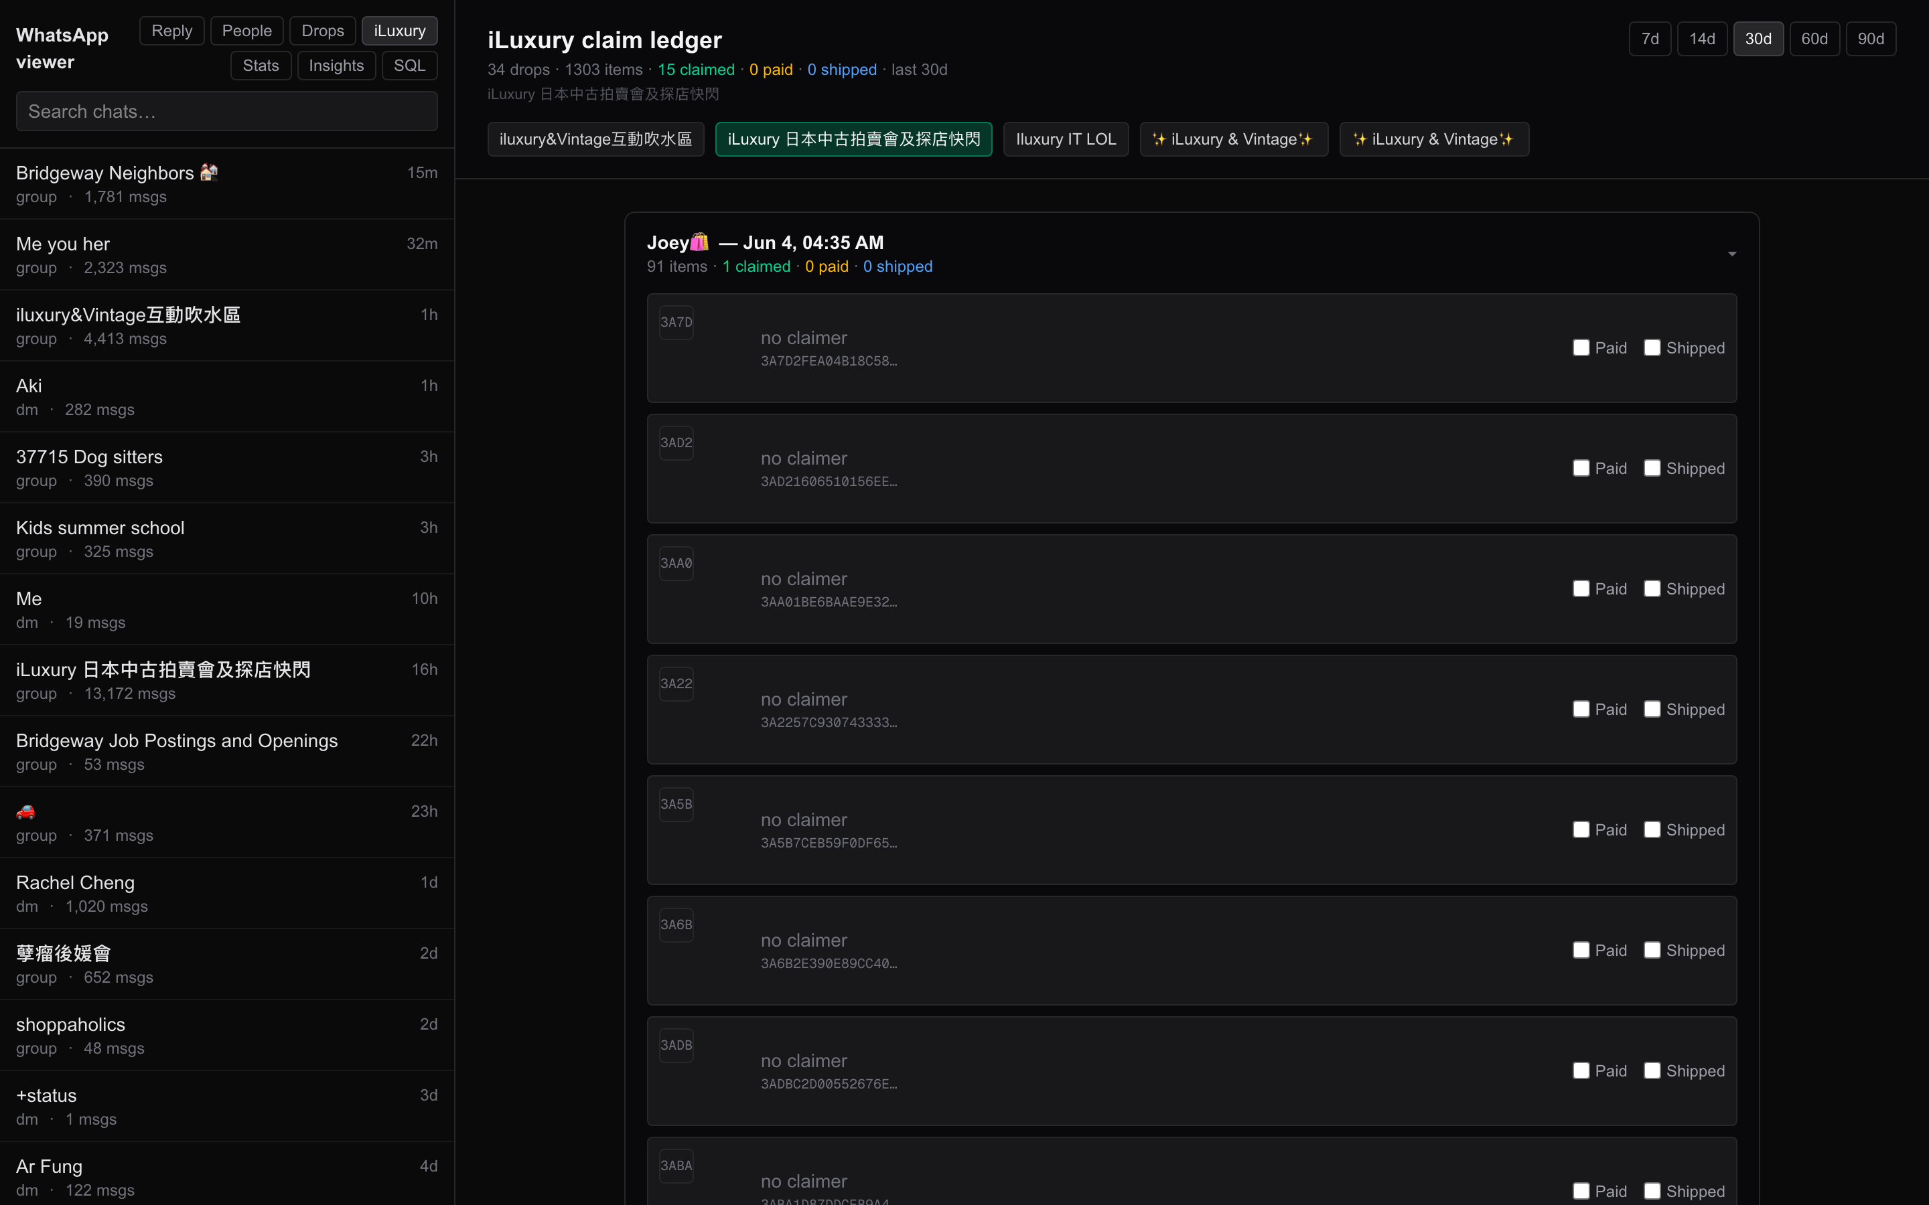1929x1205 pixels.
Task: Open the Me dm chat
Action: tap(227, 610)
